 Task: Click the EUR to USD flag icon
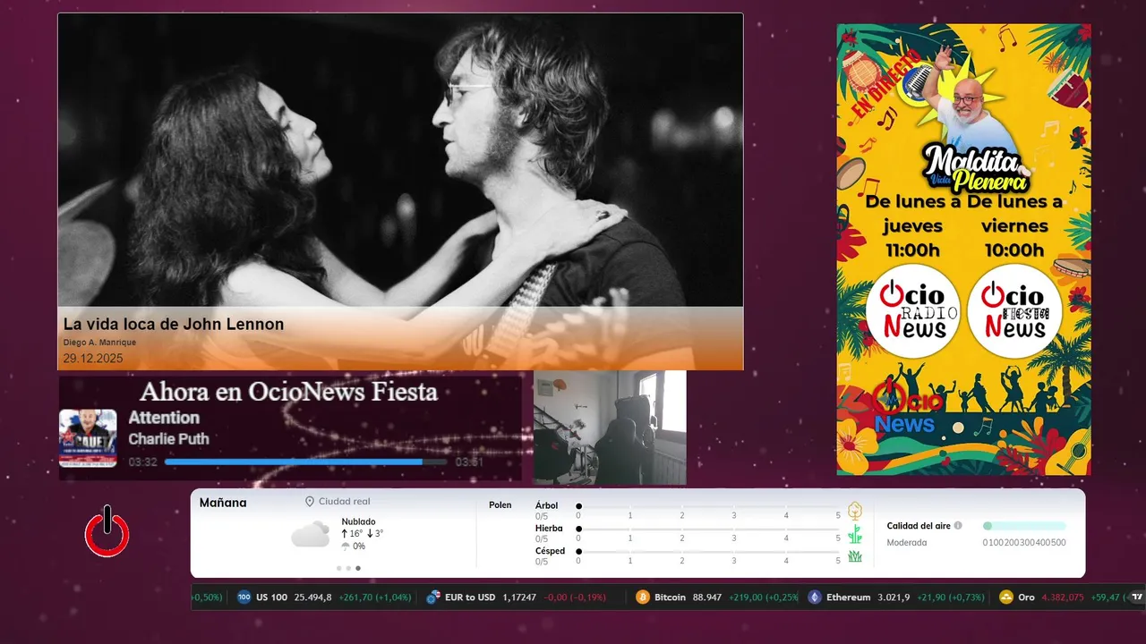[433, 597]
